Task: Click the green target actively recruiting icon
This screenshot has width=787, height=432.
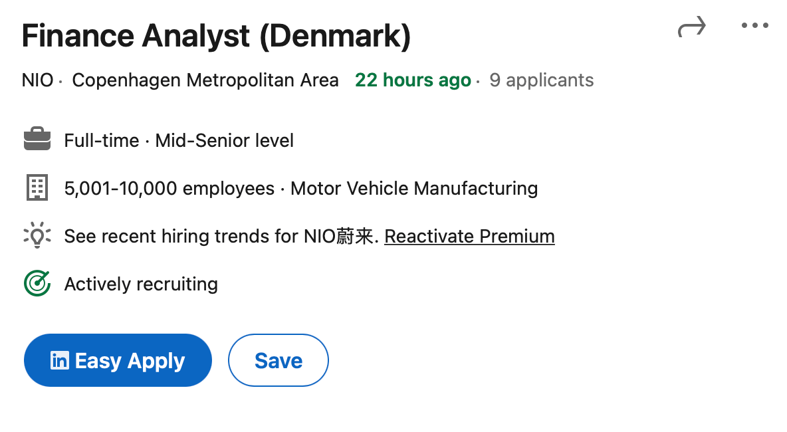Action: tap(37, 283)
